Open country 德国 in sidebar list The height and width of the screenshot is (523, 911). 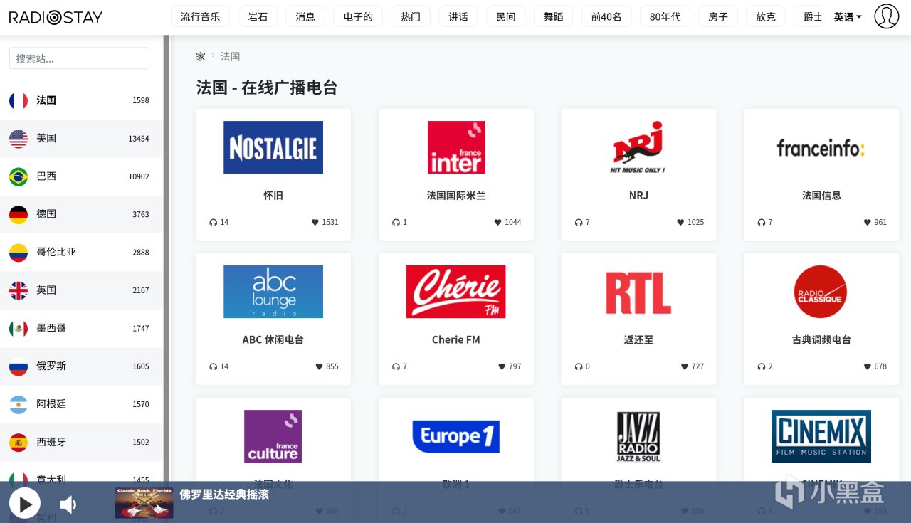pos(81,214)
